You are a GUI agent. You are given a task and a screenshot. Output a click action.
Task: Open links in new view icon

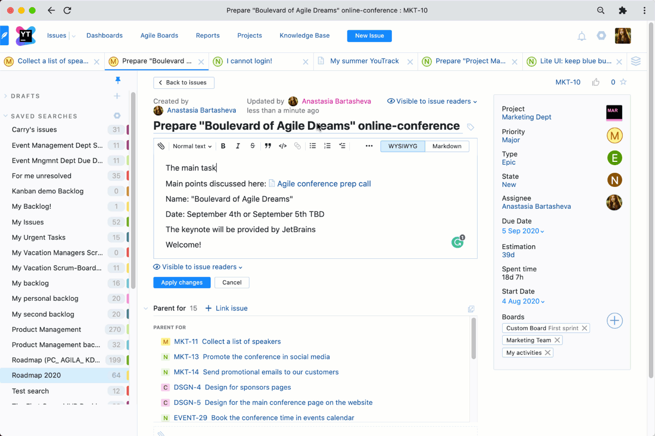pyautogui.click(x=471, y=309)
